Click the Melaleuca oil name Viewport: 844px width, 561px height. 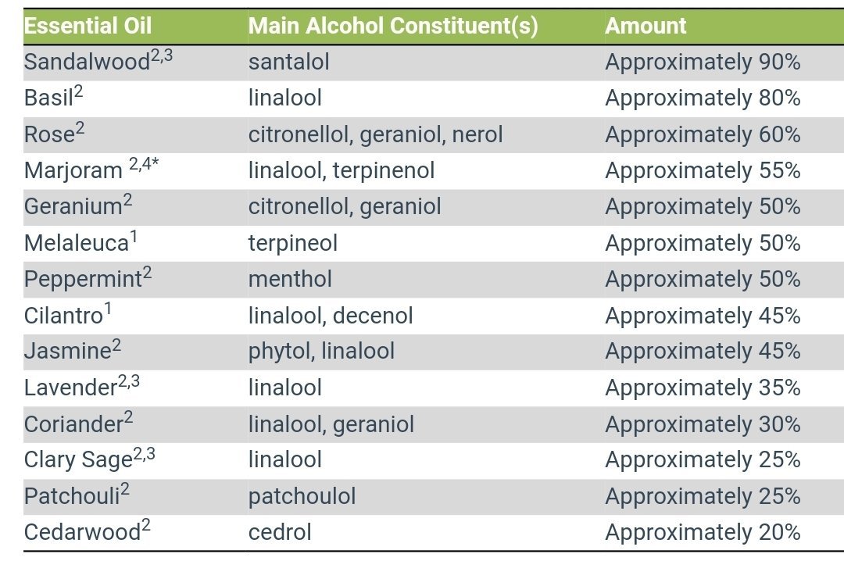pos(76,243)
